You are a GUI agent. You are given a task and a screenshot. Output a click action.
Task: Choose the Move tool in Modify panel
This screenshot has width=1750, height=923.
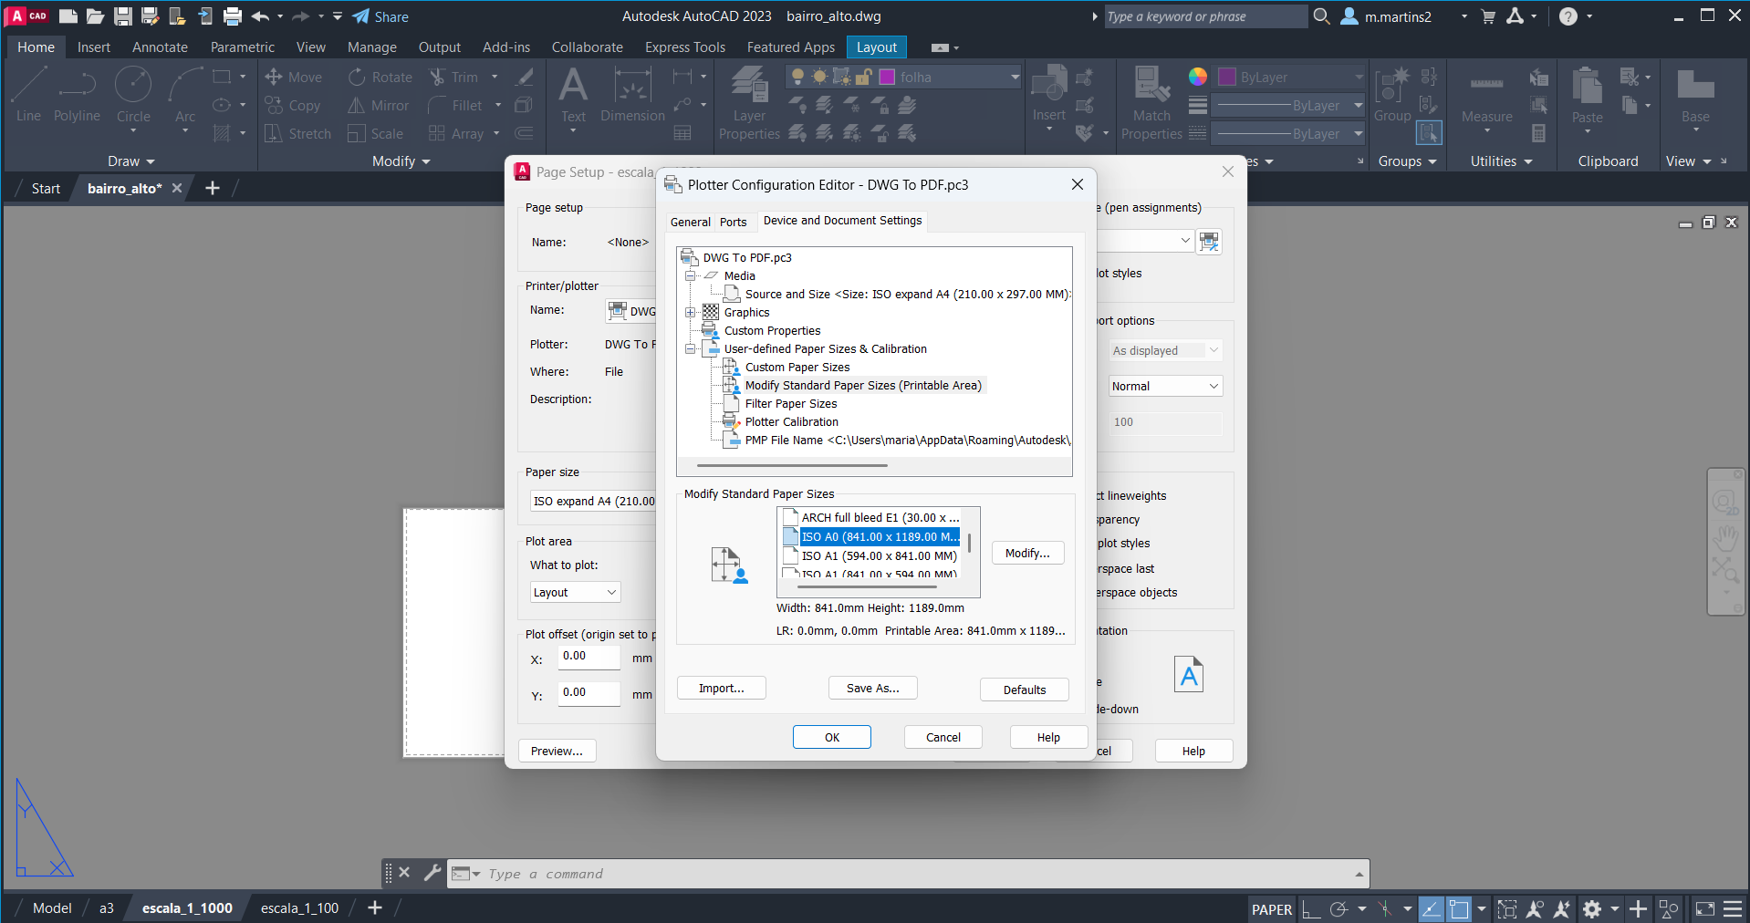pyautogui.click(x=293, y=78)
